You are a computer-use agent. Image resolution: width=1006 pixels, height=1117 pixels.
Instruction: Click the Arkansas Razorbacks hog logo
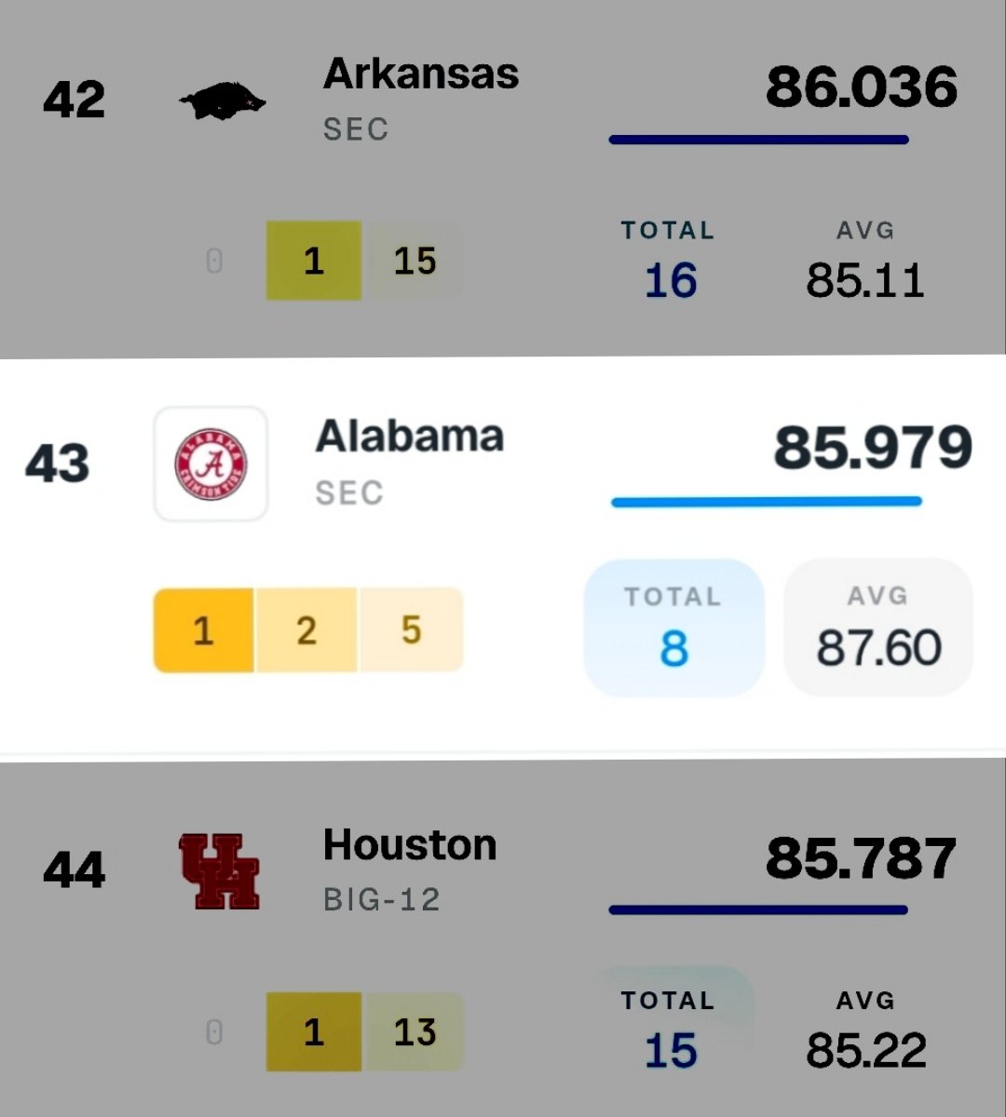(222, 101)
